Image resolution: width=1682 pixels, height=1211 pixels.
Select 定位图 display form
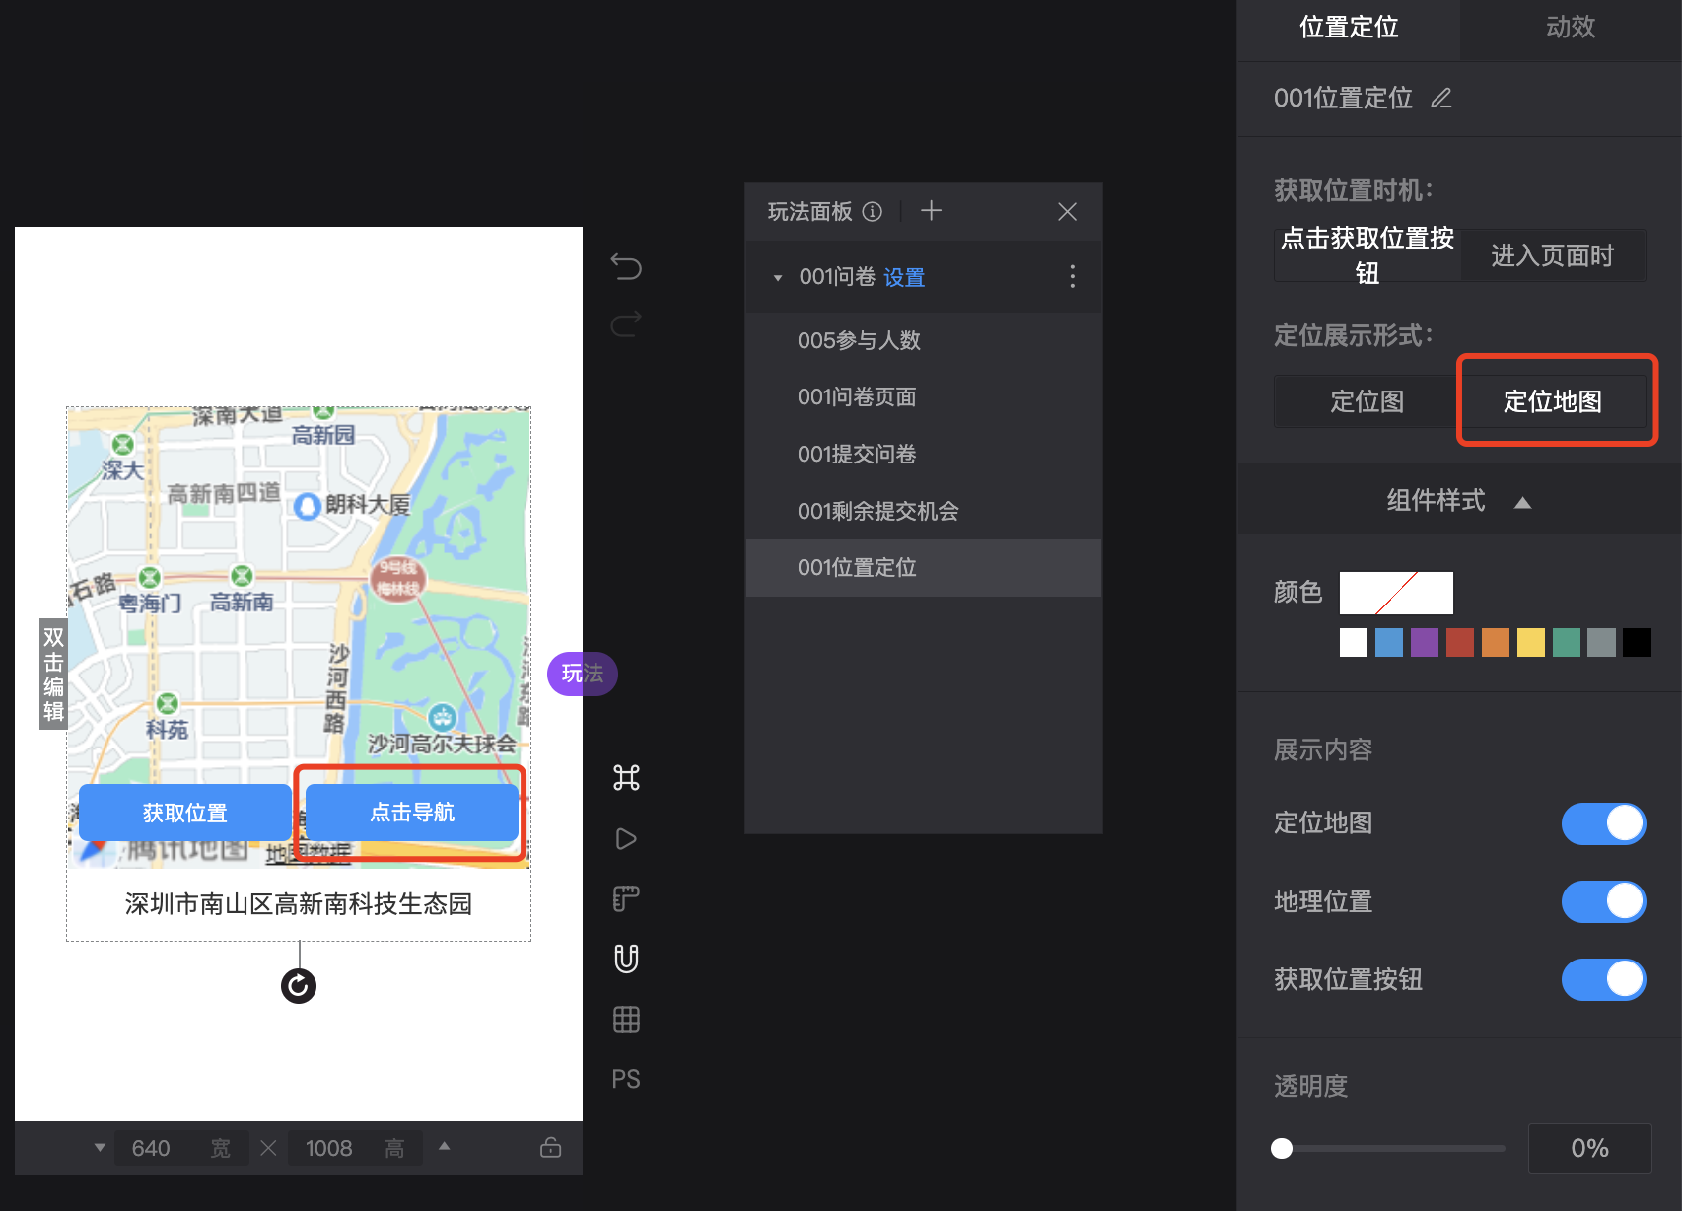[1367, 401]
